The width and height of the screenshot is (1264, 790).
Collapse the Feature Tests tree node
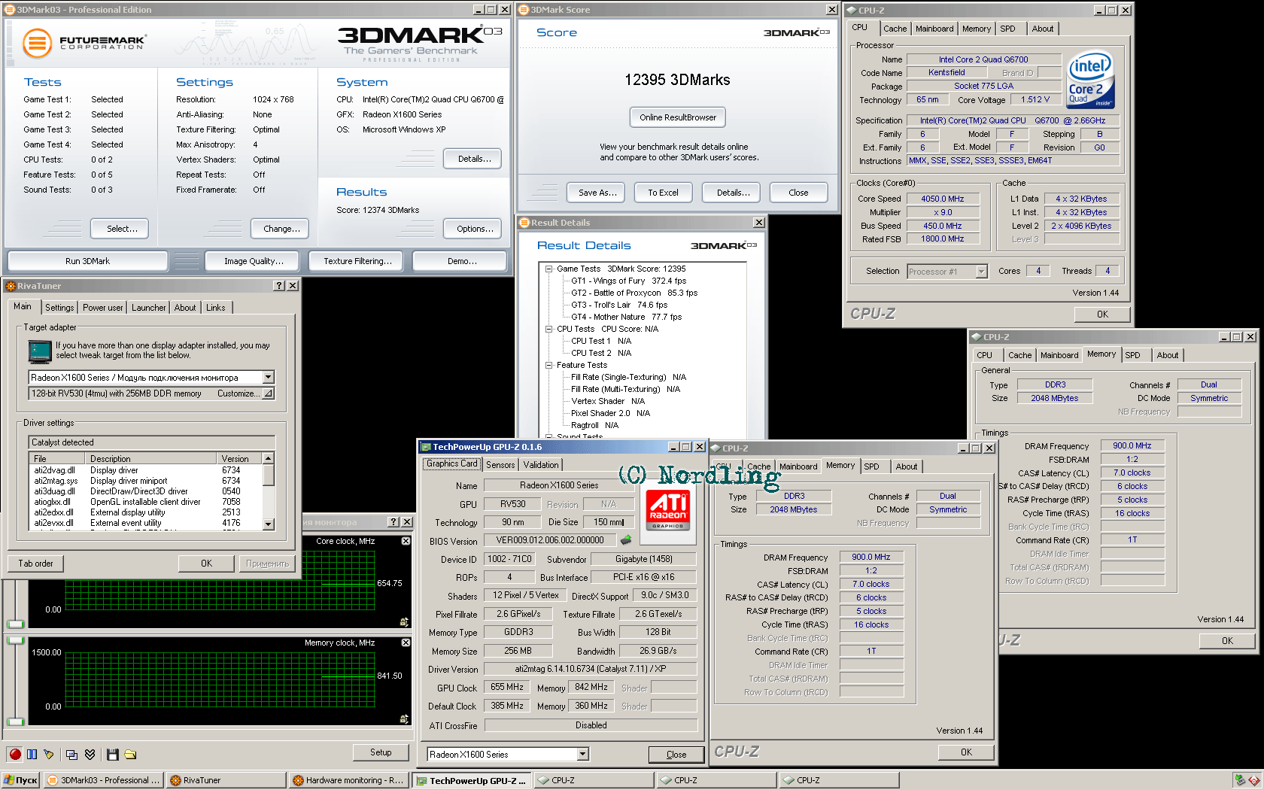click(549, 365)
